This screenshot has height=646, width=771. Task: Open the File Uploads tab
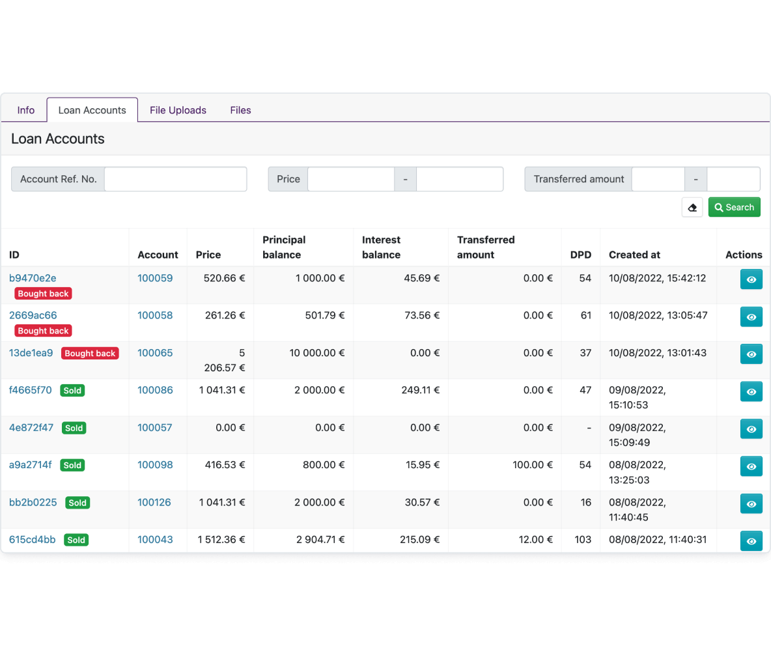[178, 110]
